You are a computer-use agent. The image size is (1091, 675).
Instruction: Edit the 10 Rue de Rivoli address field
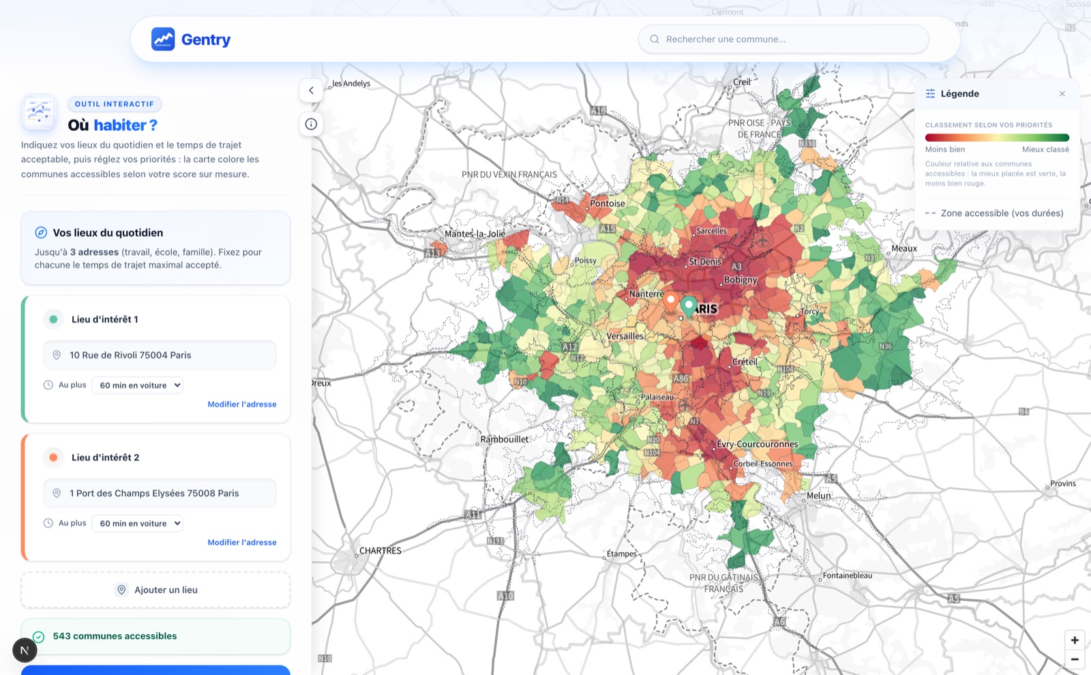(x=160, y=355)
